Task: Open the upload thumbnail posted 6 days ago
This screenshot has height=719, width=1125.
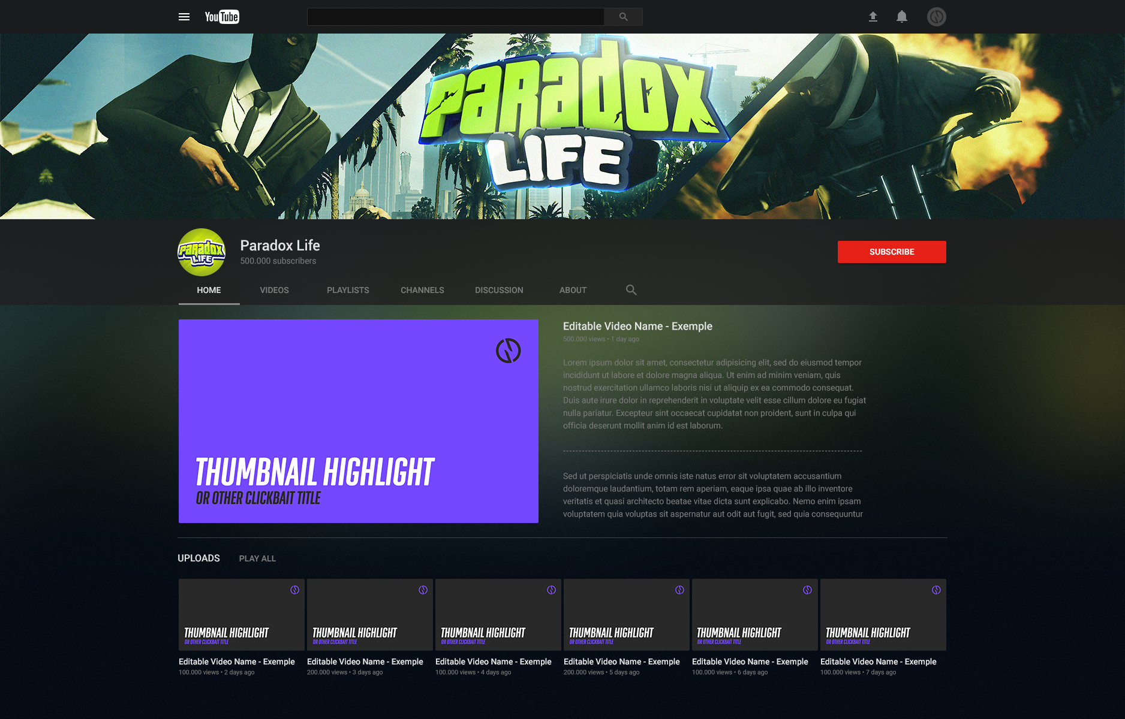Action: click(x=755, y=615)
